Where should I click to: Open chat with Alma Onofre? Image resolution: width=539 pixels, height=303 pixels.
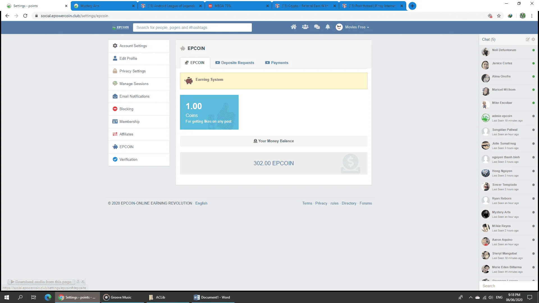508,78
